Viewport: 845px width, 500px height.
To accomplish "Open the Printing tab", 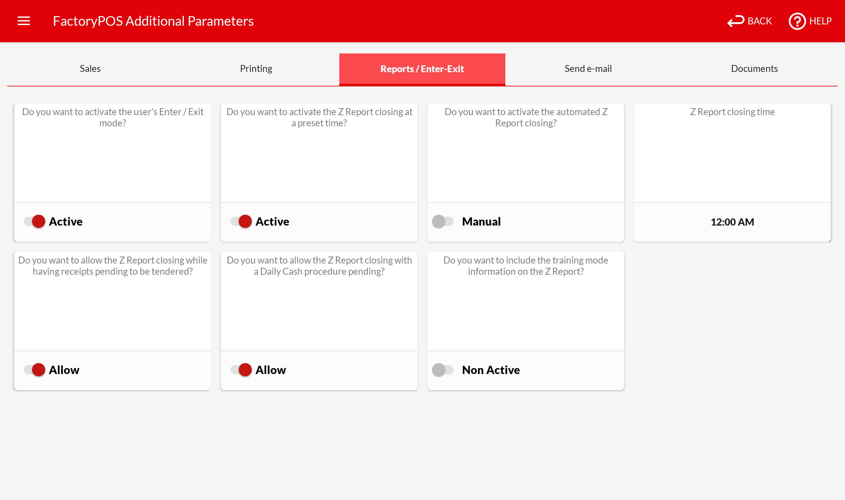I will [x=256, y=69].
